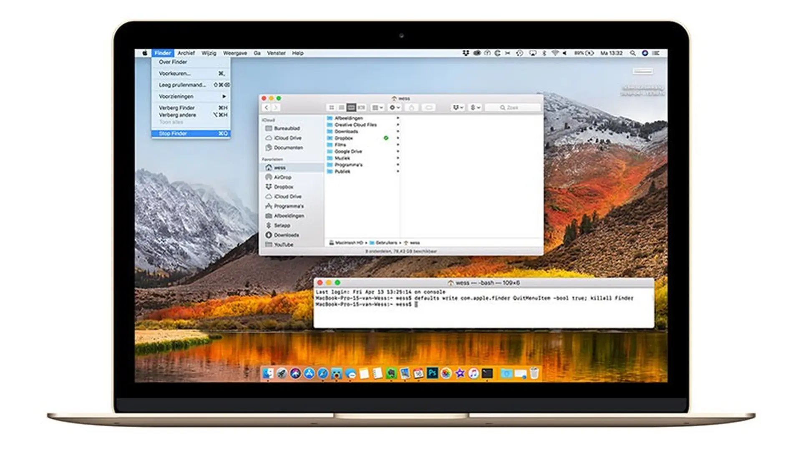This screenshot has height=451, width=801.
Task: Click the tags icon in Finder toolbar
Action: [429, 107]
